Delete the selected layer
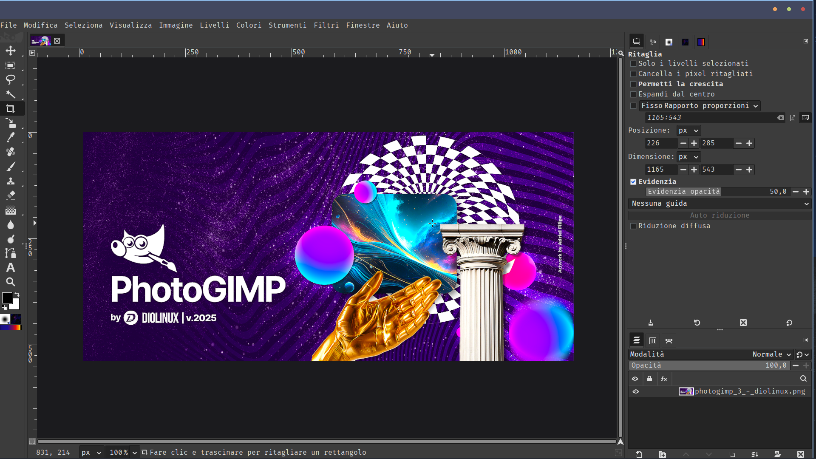Image resolution: width=816 pixels, height=459 pixels. tap(801, 454)
